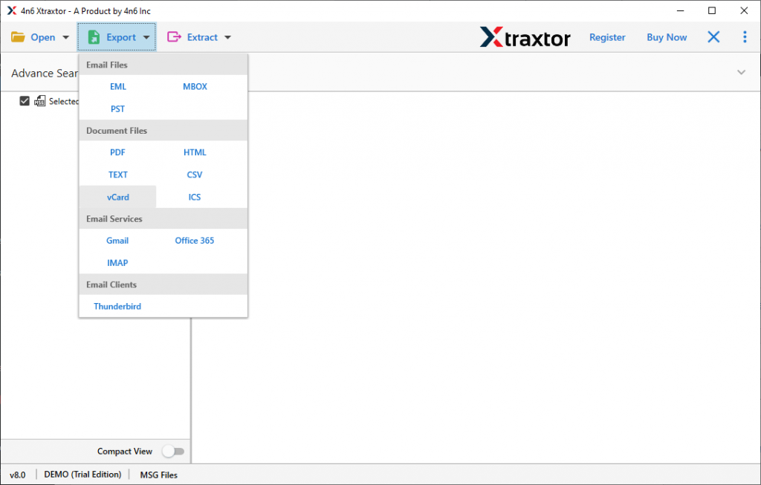The image size is (761, 485).
Task: Slide the Compact View switch knob
Action: 169,451
